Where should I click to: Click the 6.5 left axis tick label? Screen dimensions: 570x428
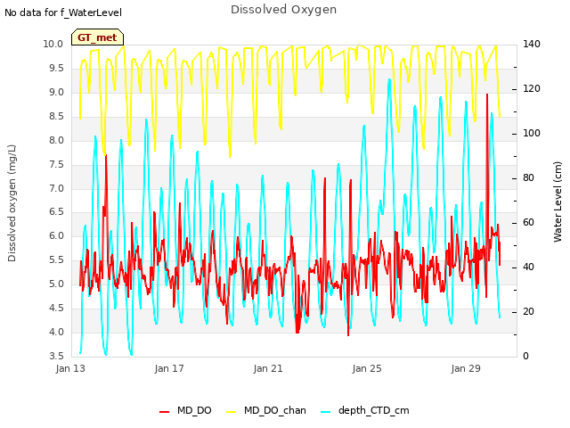tap(56, 212)
